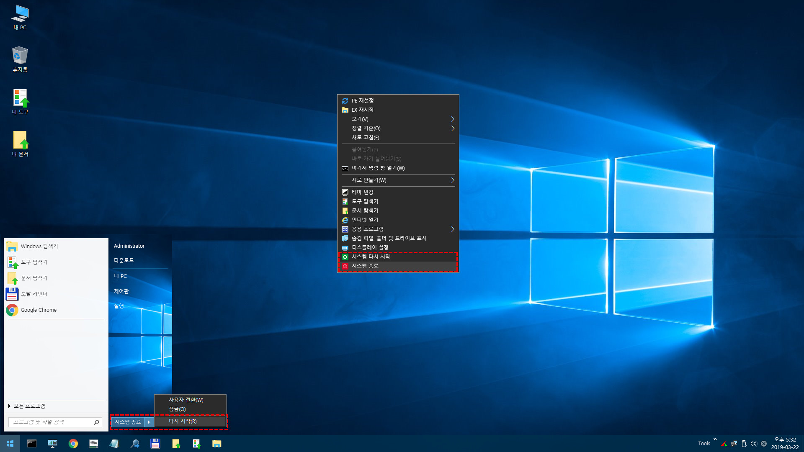Open Administrator in Start menu
Screen dimensions: 804x452
129,246
